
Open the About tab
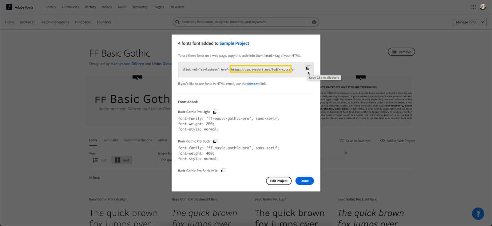pyautogui.click(x=162, y=140)
